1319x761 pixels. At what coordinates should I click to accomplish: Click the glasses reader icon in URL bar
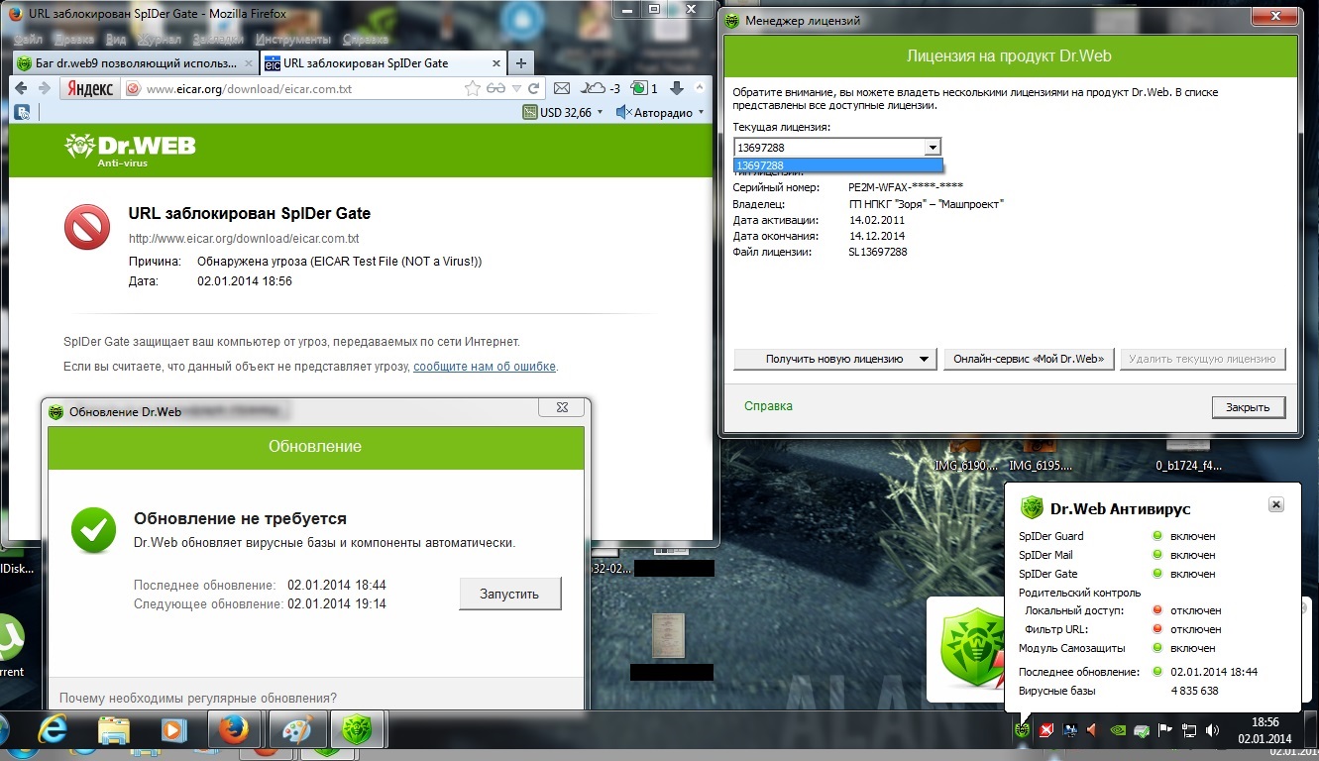point(496,88)
